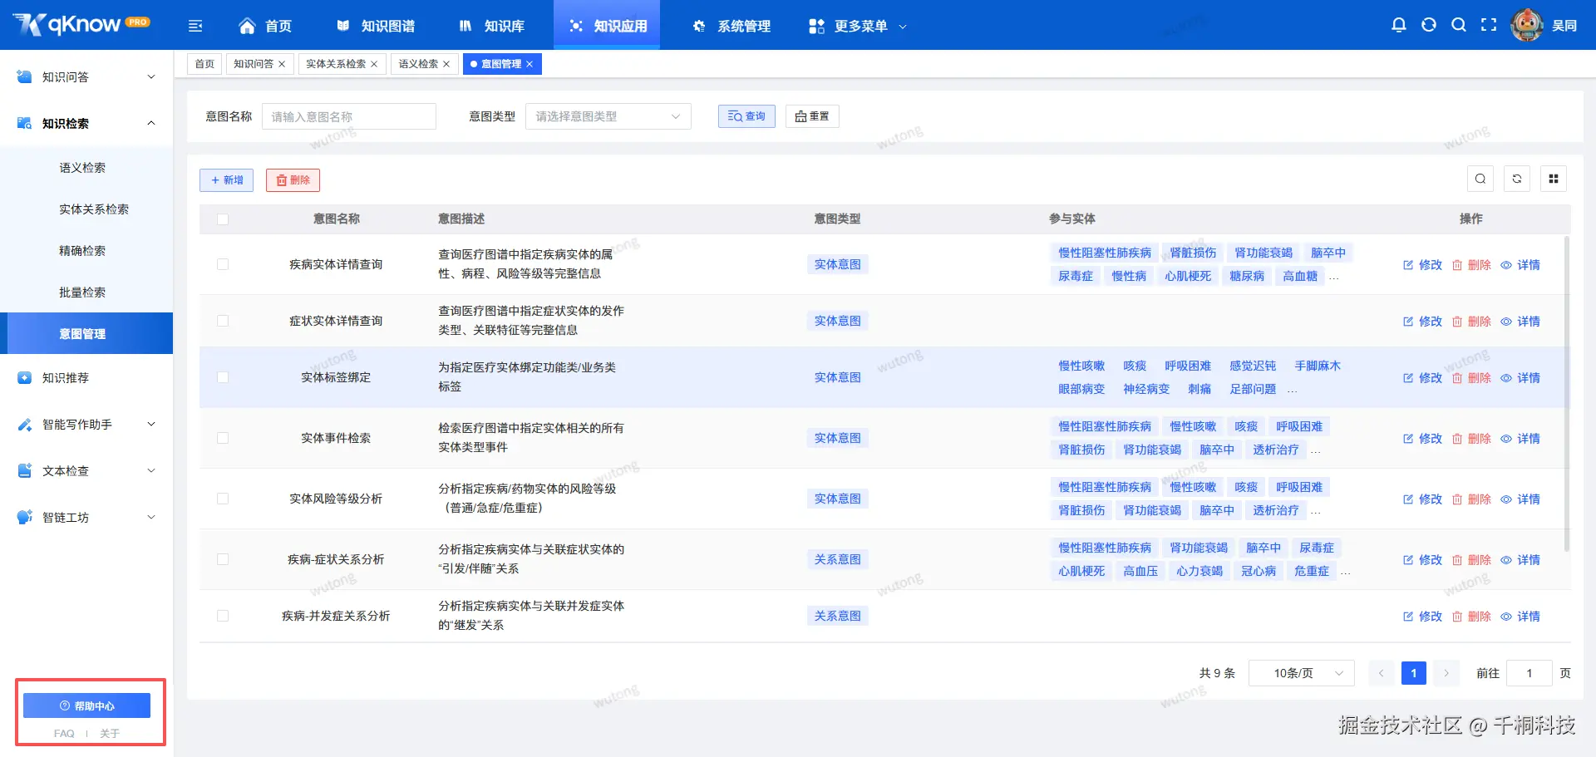Tick the checkbox beside 实体标签绑定
1596x757 pixels.
tap(222, 376)
